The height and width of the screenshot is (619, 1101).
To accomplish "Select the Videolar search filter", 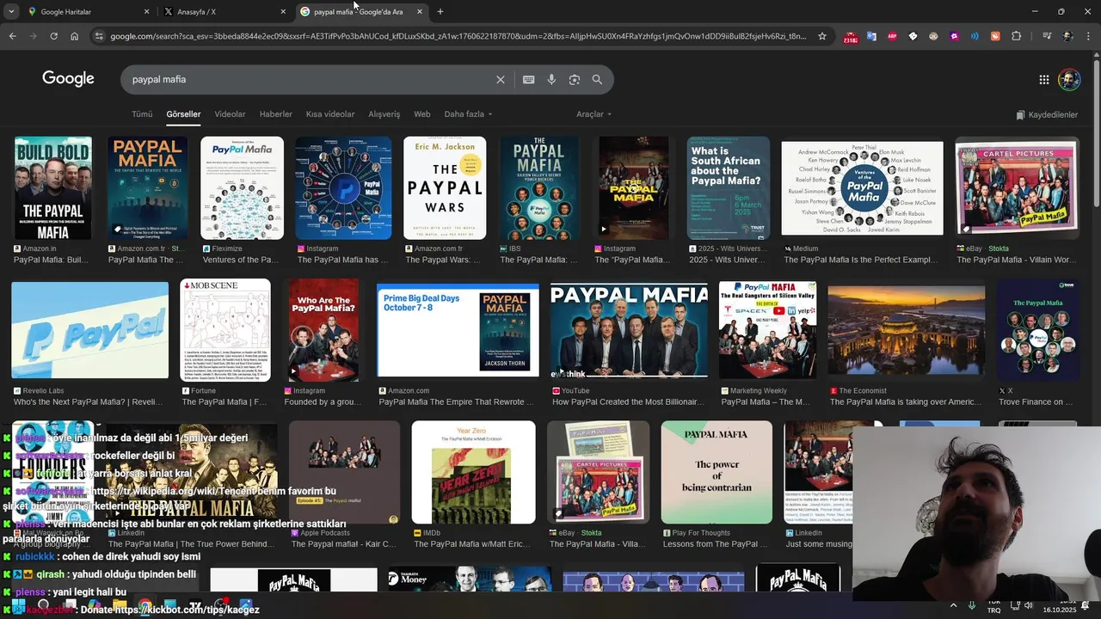I will pyautogui.click(x=230, y=114).
